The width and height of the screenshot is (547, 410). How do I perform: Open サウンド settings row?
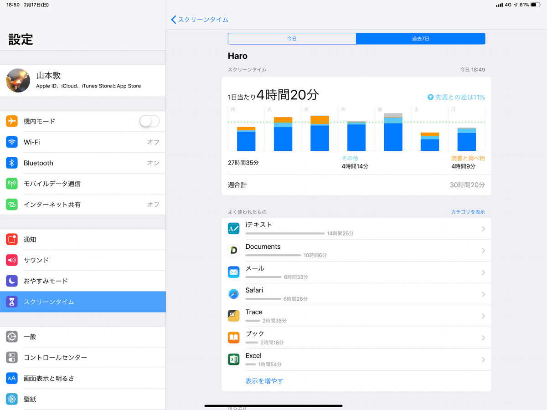(83, 260)
